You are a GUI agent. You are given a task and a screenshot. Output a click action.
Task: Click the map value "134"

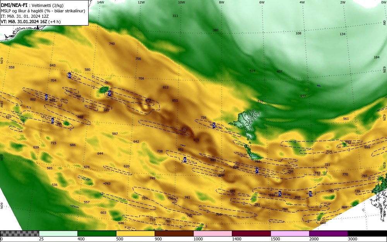pyautogui.click(x=342, y=34)
